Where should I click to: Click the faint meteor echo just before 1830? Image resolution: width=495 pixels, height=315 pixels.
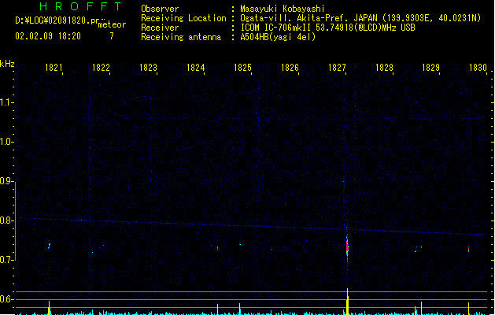(x=468, y=250)
